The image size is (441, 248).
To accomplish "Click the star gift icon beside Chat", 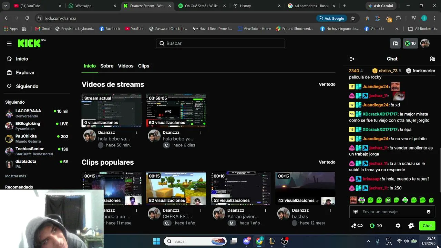I will [411, 226].
